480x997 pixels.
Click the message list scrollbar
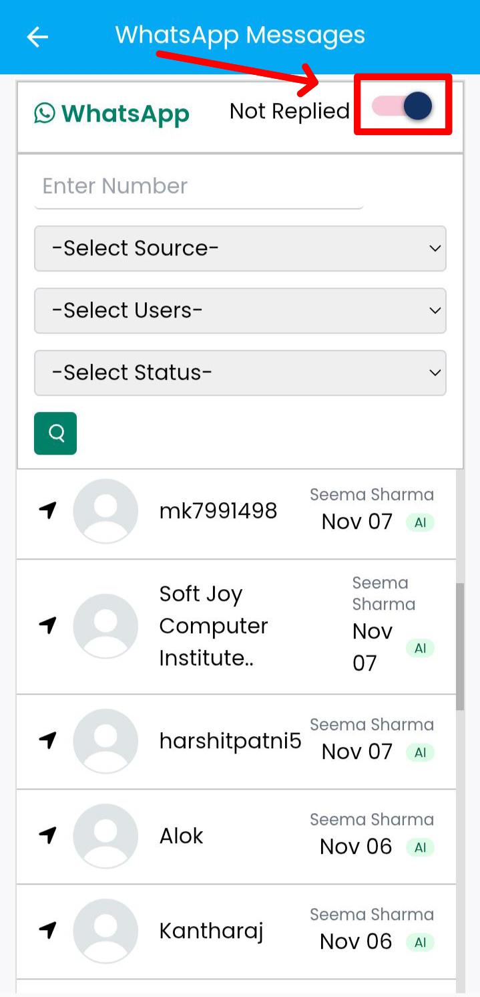tap(460, 645)
